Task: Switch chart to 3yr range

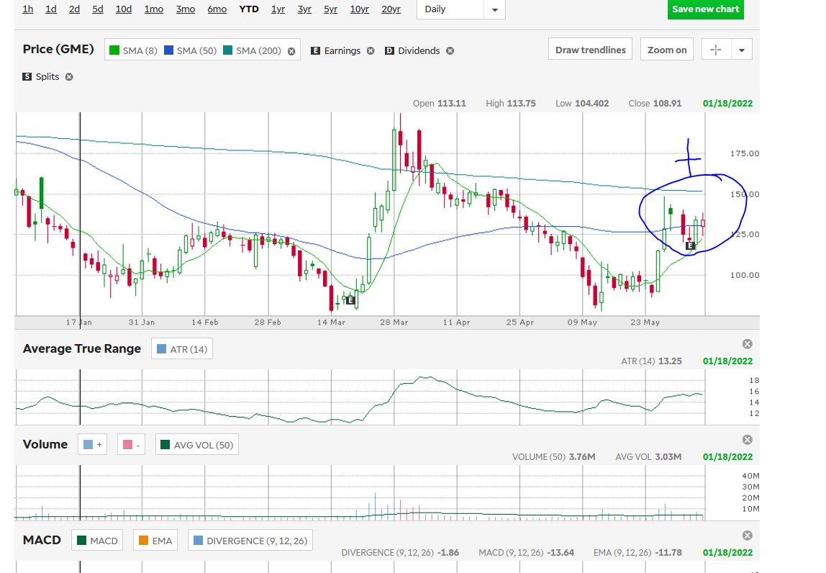Action: coord(304,9)
